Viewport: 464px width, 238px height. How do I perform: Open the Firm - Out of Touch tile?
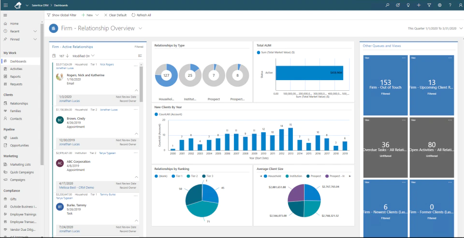coord(386,85)
